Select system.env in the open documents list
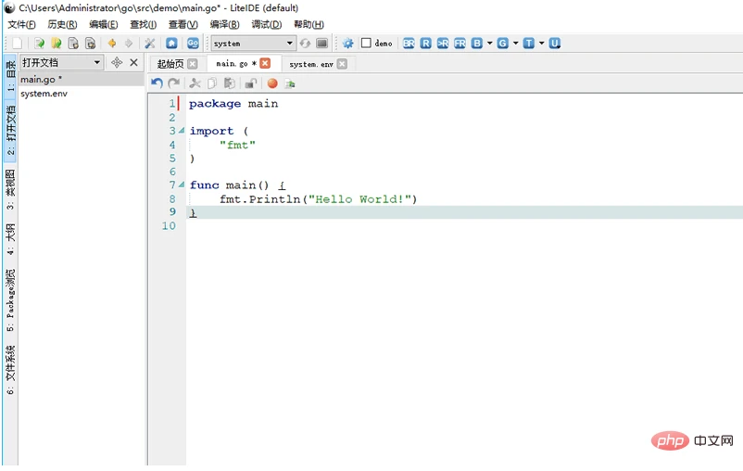This screenshot has height=471, width=743. [81, 94]
